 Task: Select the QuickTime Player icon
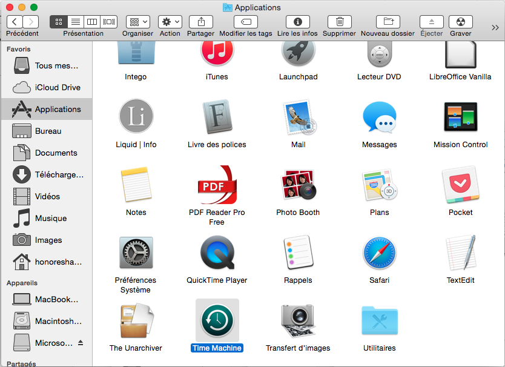click(x=217, y=253)
